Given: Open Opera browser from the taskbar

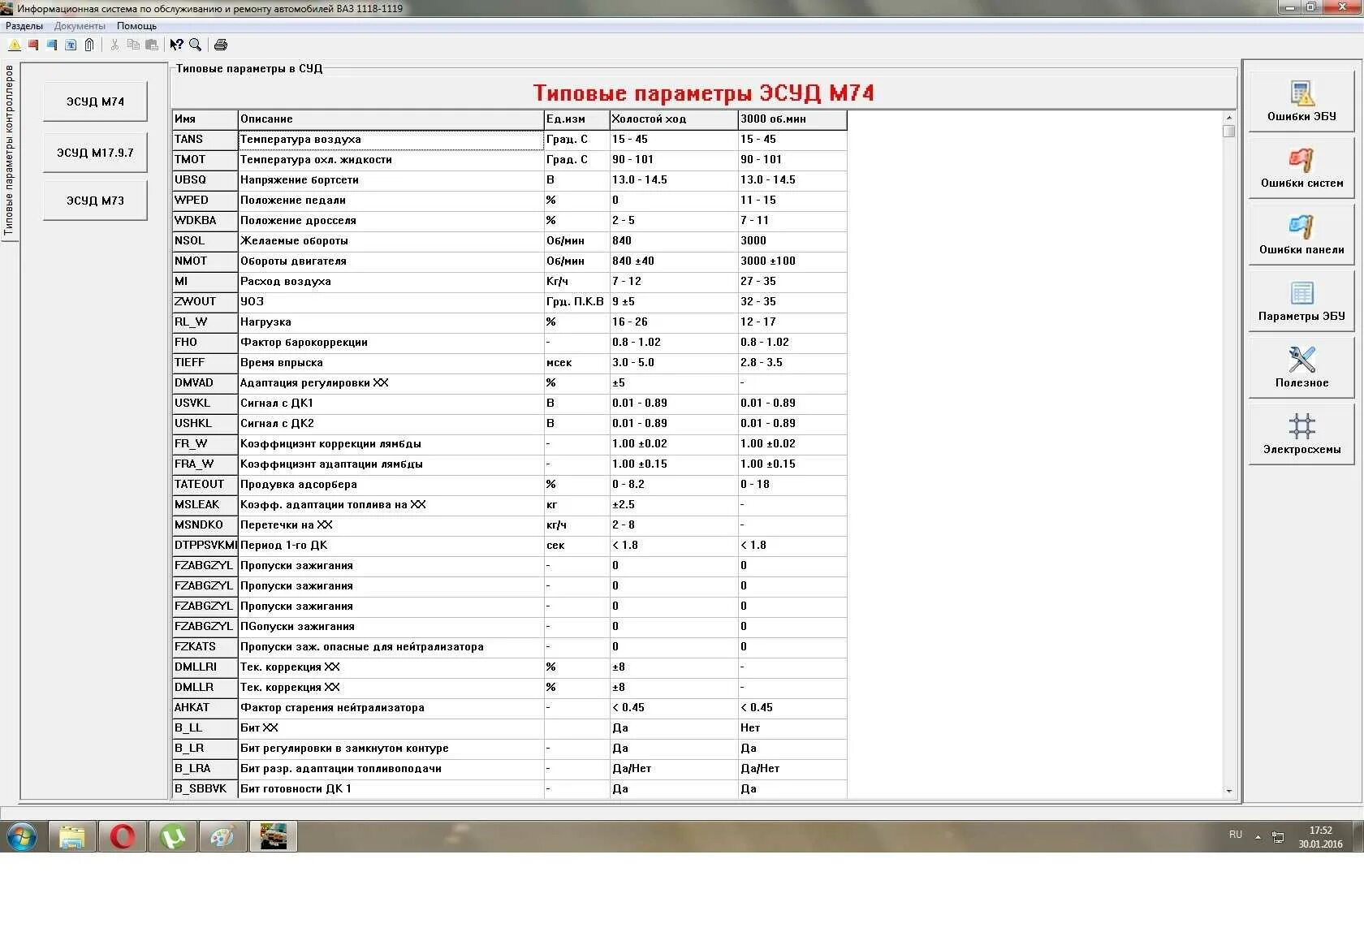Looking at the screenshot, I should [123, 836].
